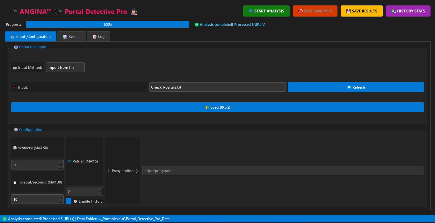Increase the Workers spinner value

61,163
